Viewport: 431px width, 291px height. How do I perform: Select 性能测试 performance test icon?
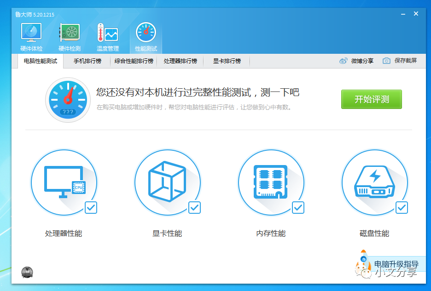coord(146,32)
